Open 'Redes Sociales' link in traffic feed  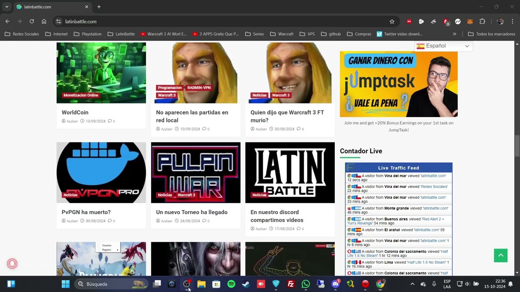click(x=434, y=187)
